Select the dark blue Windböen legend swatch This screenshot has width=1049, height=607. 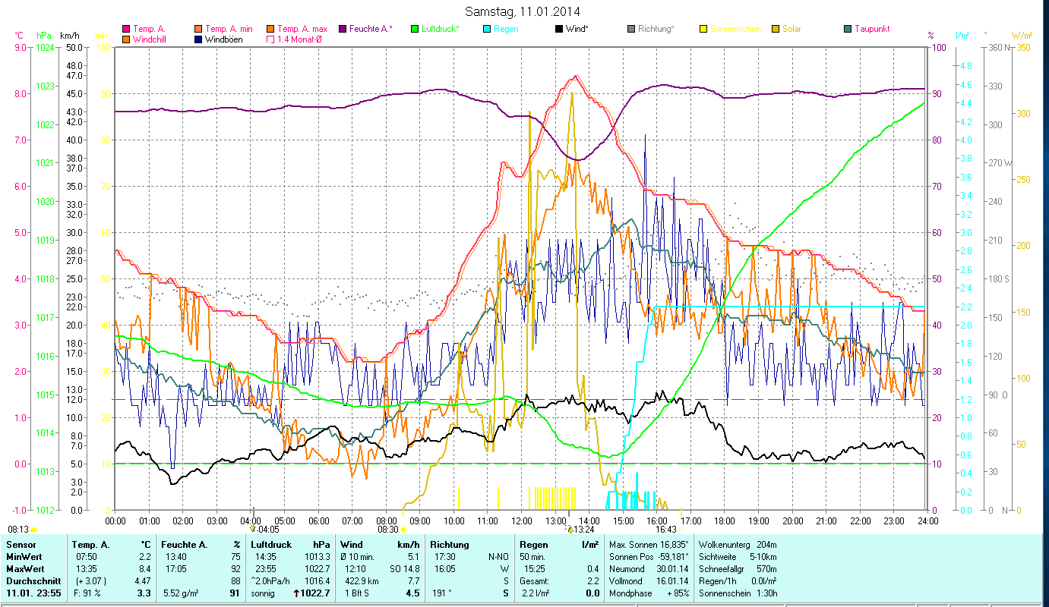(x=197, y=39)
